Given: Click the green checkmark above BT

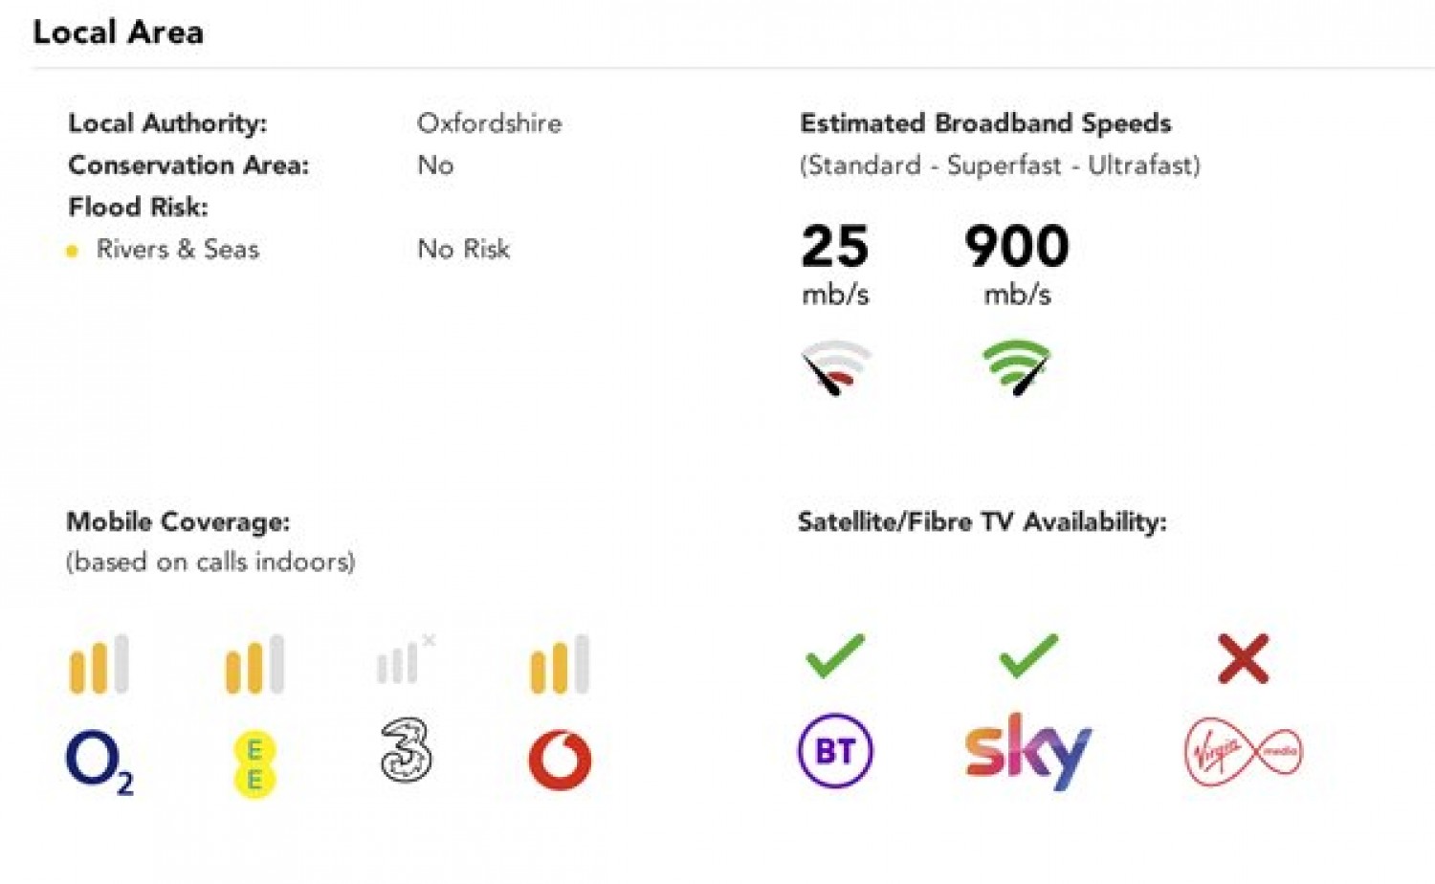Looking at the screenshot, I should (835, 656).
